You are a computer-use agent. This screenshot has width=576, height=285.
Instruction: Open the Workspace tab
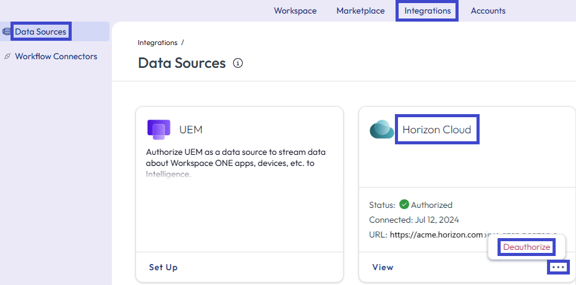295,11
